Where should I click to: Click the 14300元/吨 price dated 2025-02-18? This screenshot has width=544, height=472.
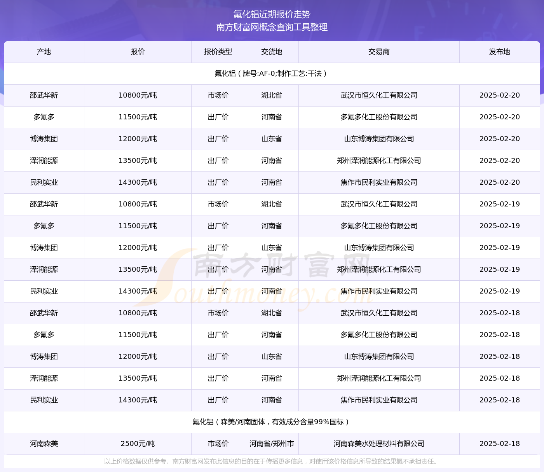[x=138, y=400]
